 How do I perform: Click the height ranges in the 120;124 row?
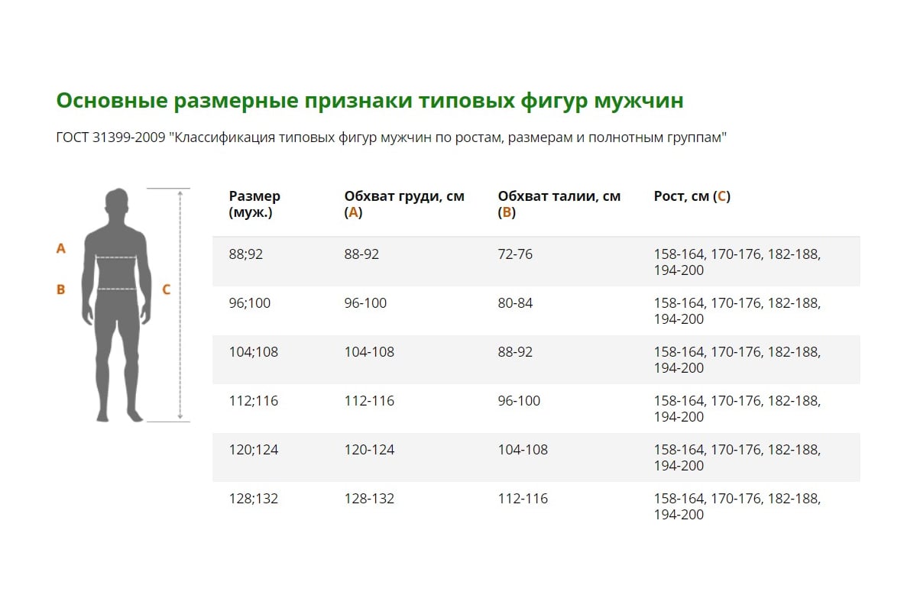click(x=737, y=457)
